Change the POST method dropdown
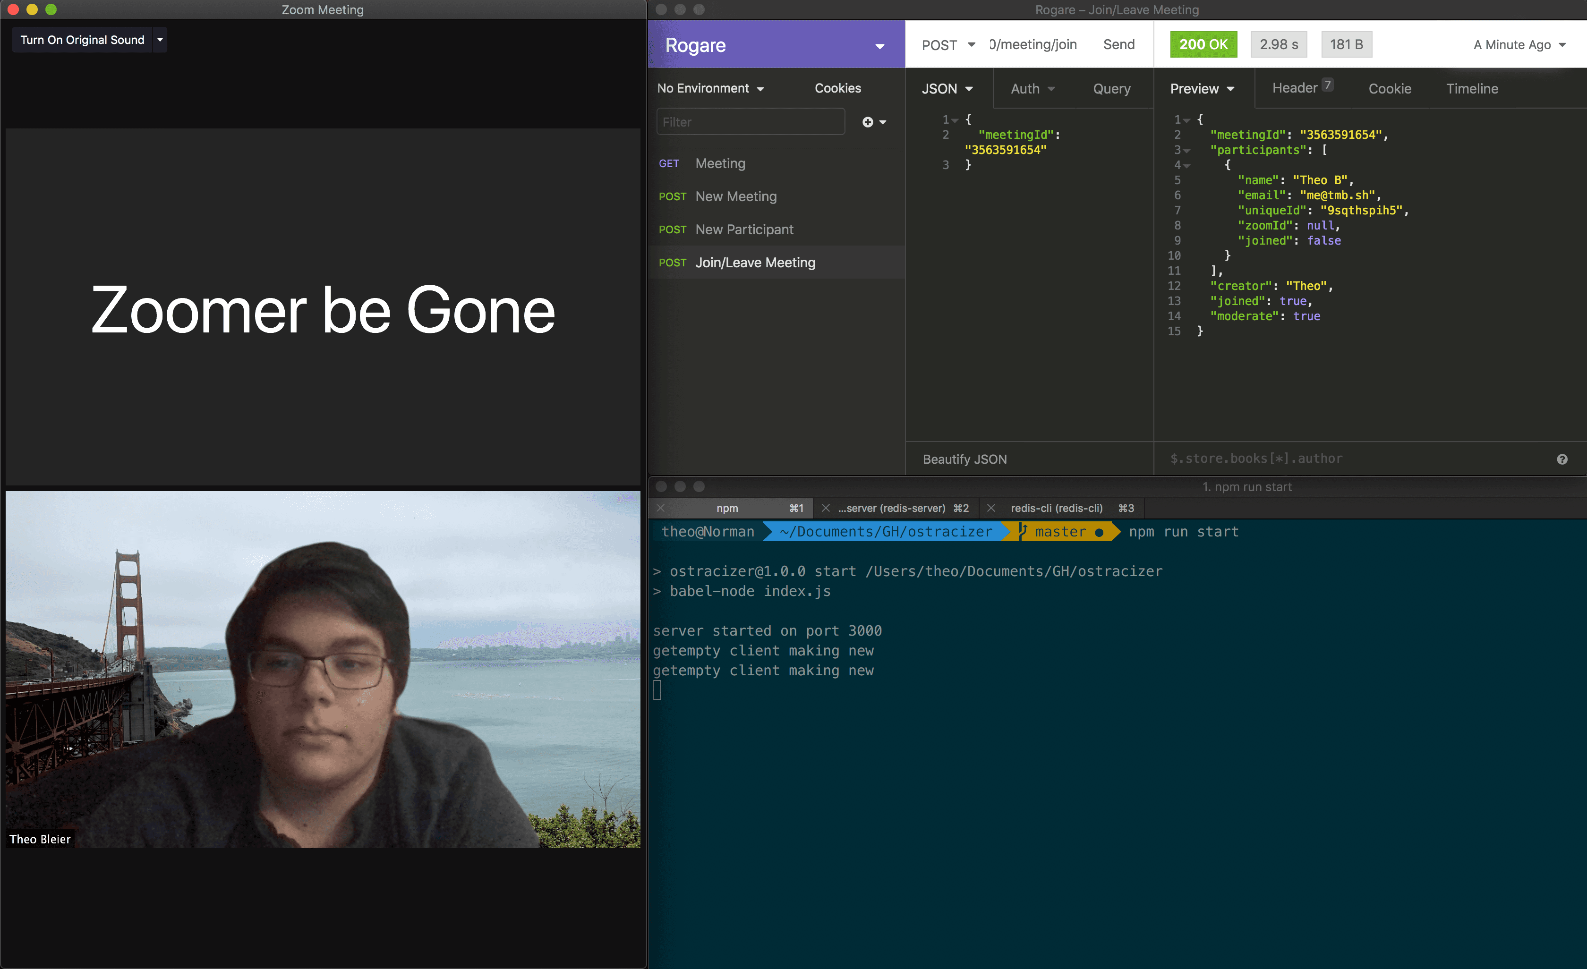 point(948,45)
